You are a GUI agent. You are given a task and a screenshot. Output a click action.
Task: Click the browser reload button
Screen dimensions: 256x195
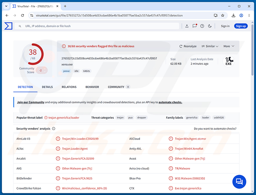pyautogui.click(x=23, y=15)
